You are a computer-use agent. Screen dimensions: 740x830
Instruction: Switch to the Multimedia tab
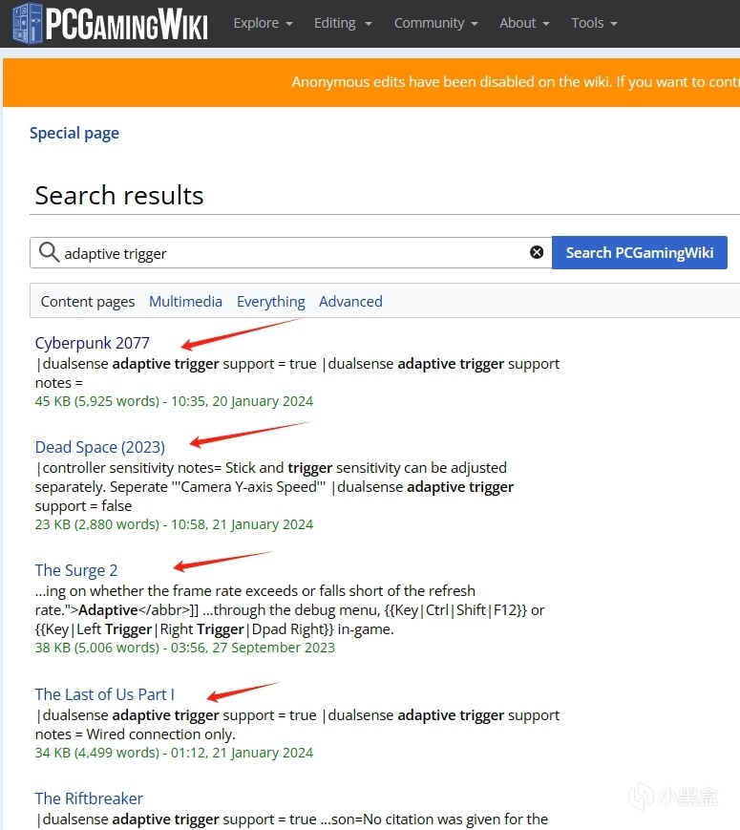click(x=185, y=302)
